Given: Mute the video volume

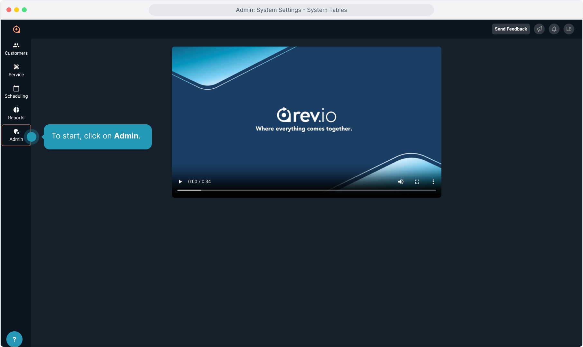Looking at the screenshot, I should pos(401,182).
